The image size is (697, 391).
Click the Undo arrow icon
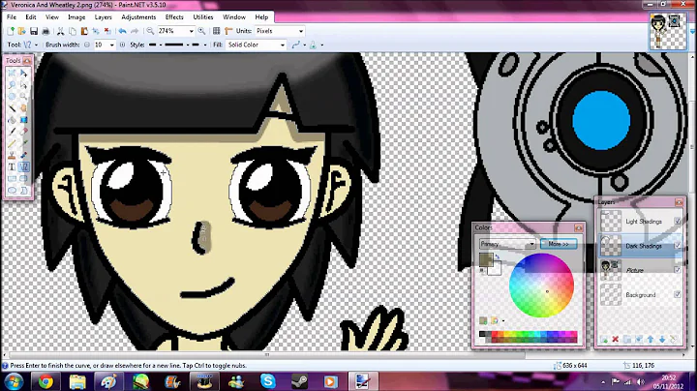point(122,31)
